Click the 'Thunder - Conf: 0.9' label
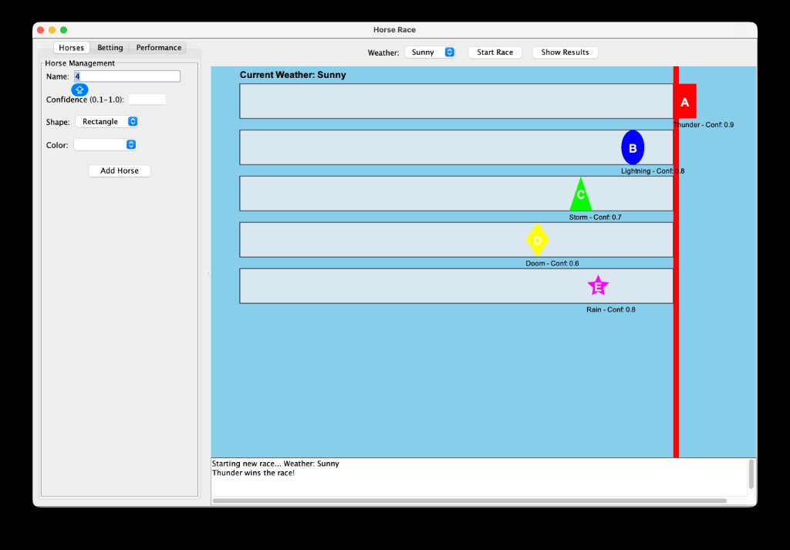The width and height of the screenshot is (790, 550). [704, 125]
